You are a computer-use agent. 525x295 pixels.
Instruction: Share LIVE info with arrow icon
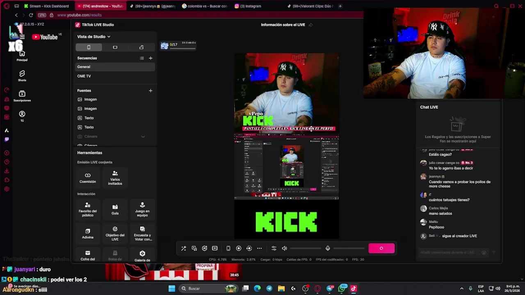click(310, 25)
